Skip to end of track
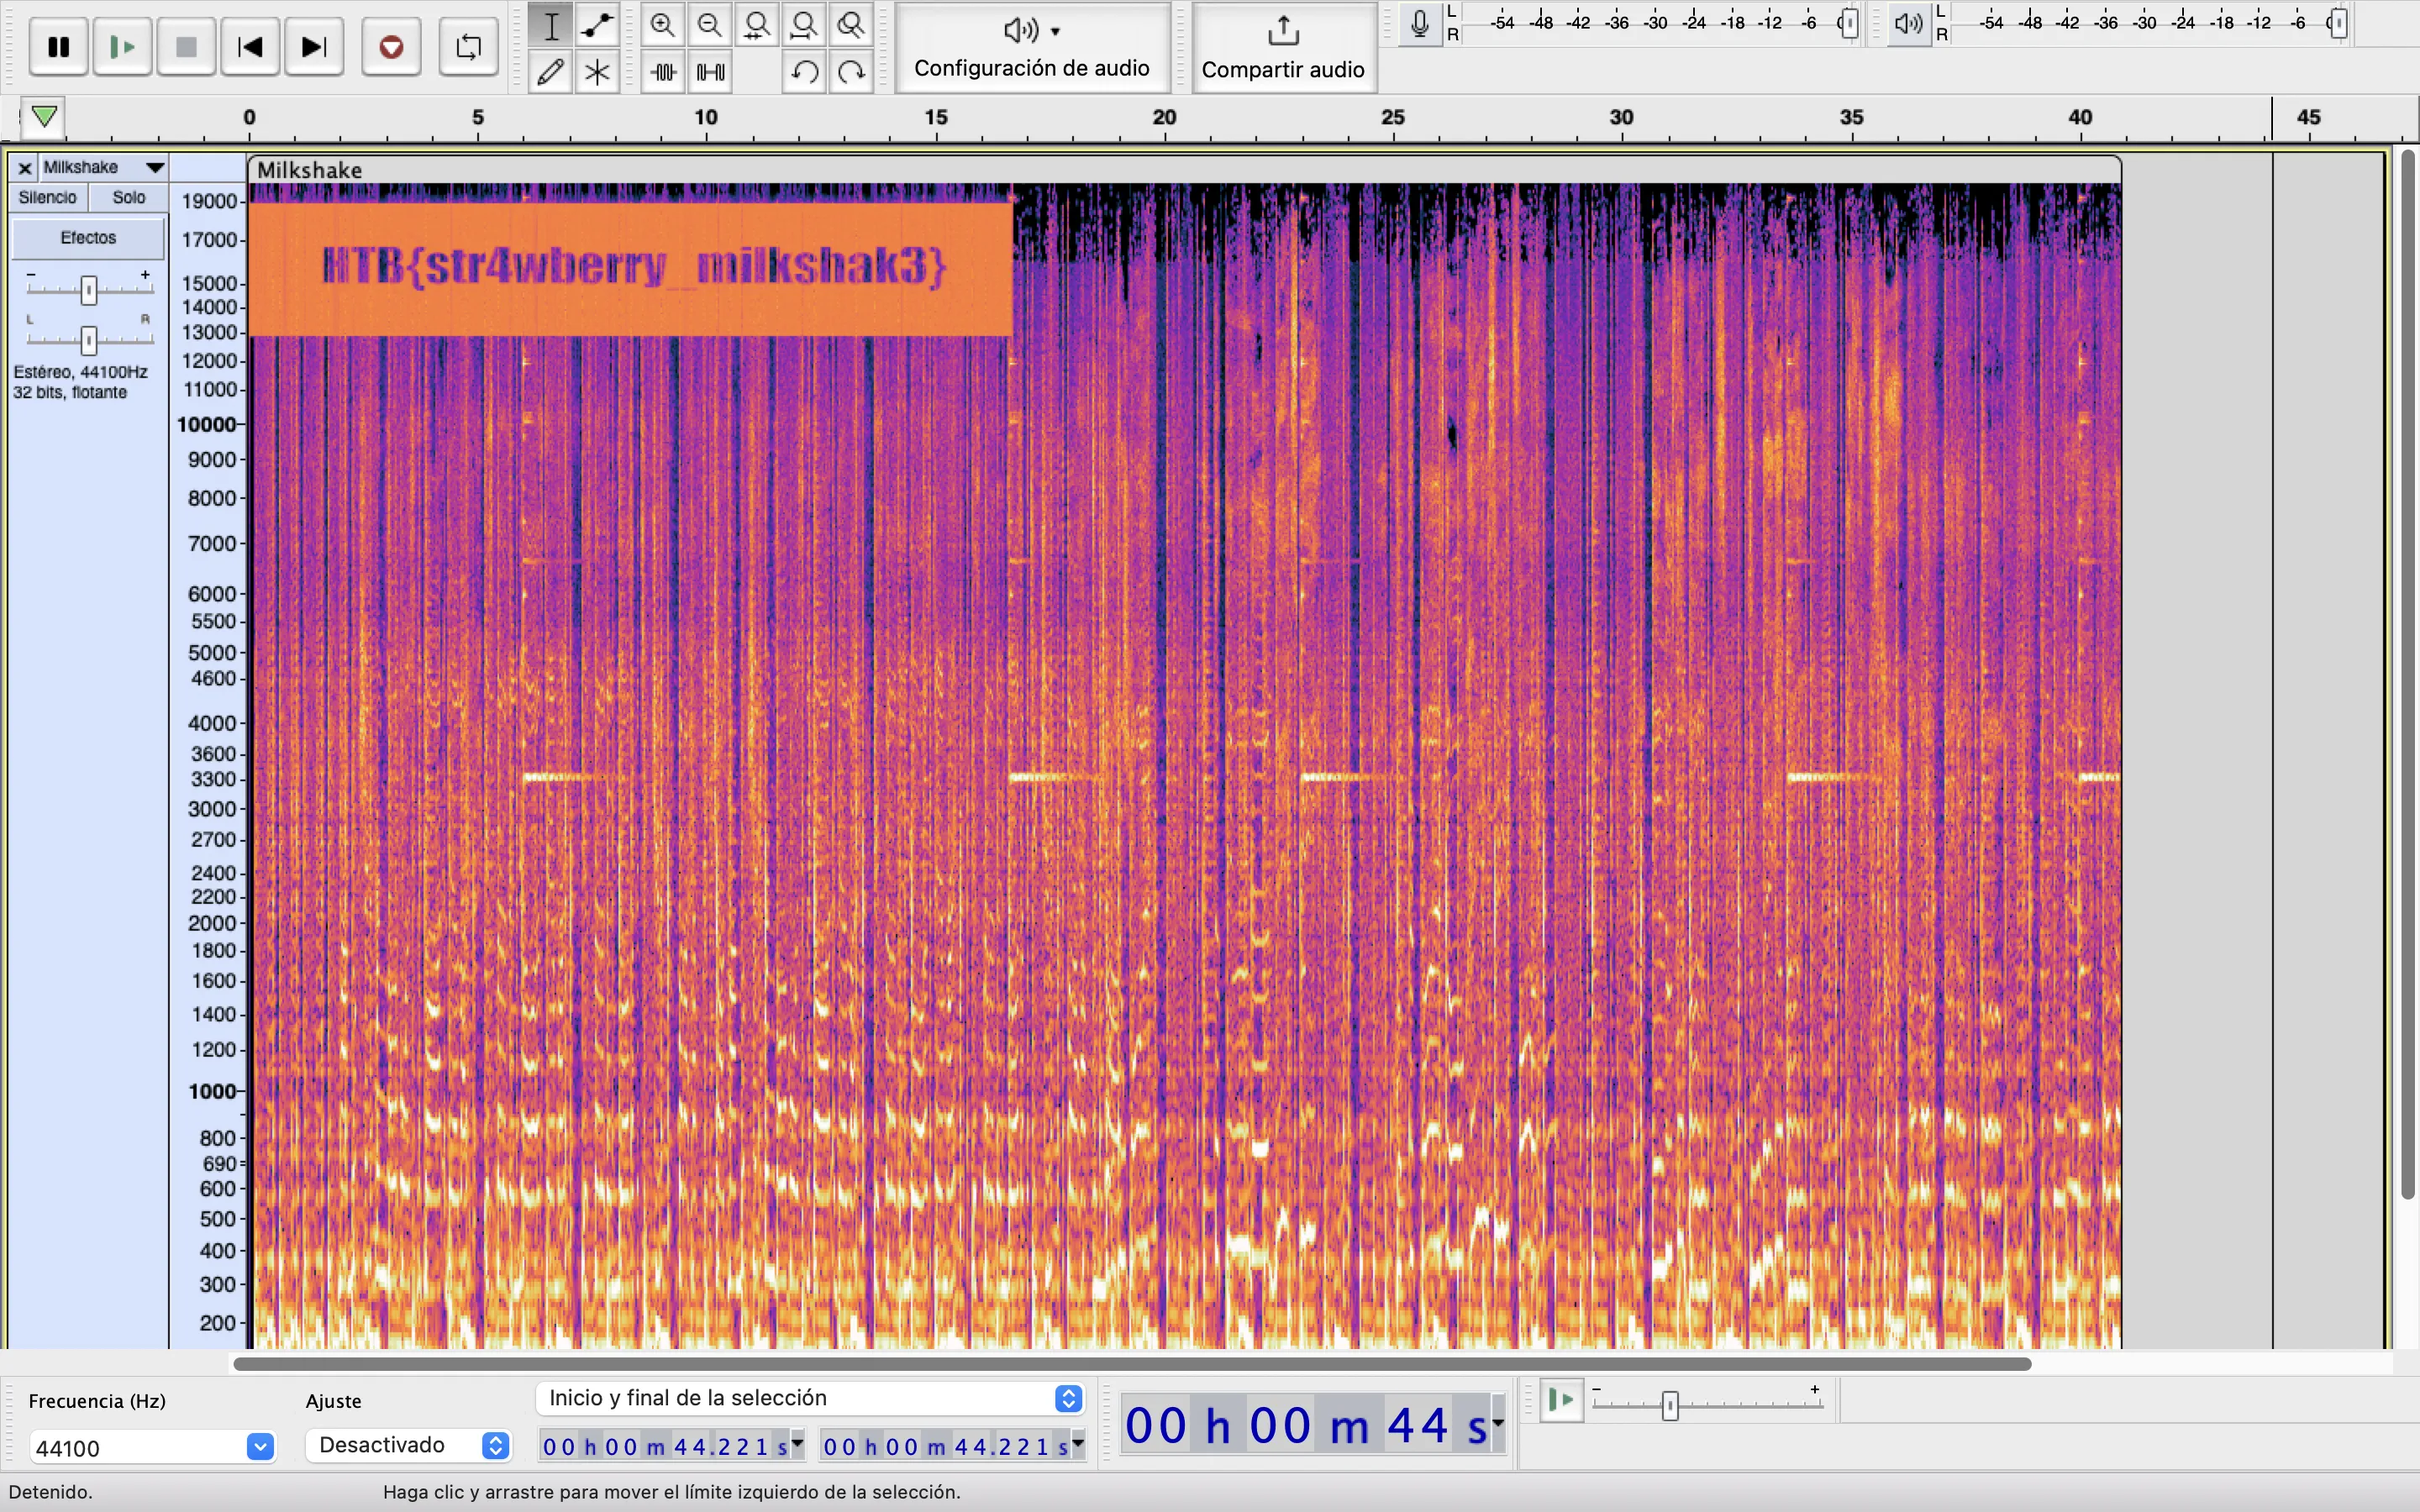2420x1512 pixels. [x=314, y=46]
